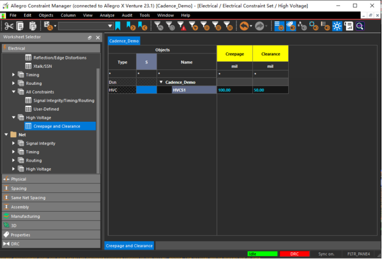Click the net hierarchy eye toolbar icon
Screen dimensions: 382x259
tap(302, 26)
